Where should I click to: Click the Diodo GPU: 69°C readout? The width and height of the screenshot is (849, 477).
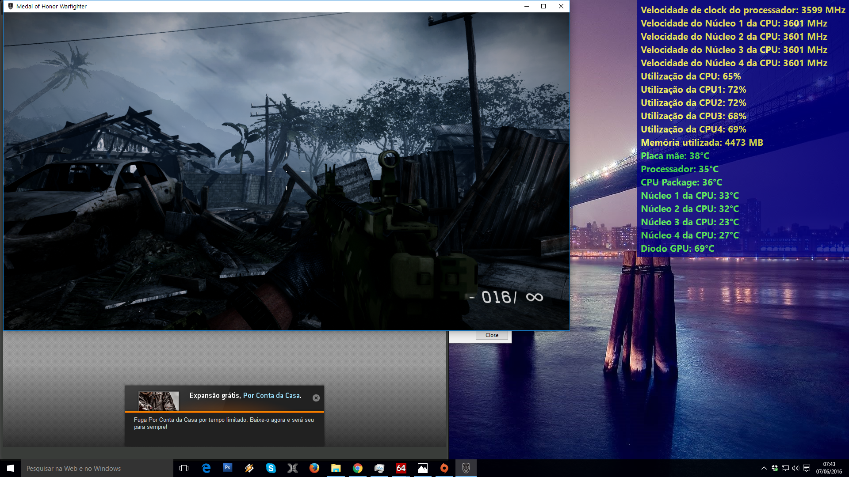click(x=677, y=249)
